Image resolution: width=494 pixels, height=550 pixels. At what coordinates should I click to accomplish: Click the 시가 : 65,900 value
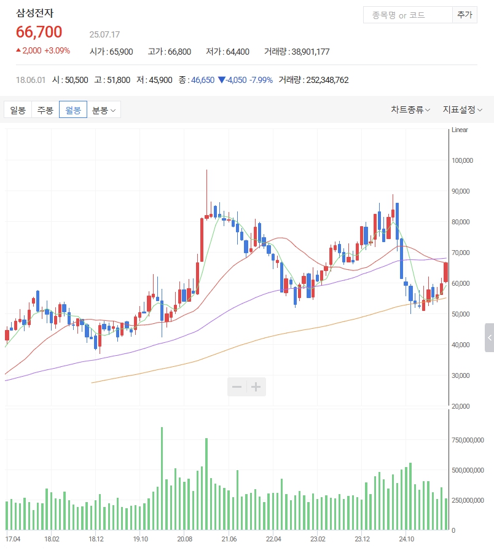click(x=111, y=52)
